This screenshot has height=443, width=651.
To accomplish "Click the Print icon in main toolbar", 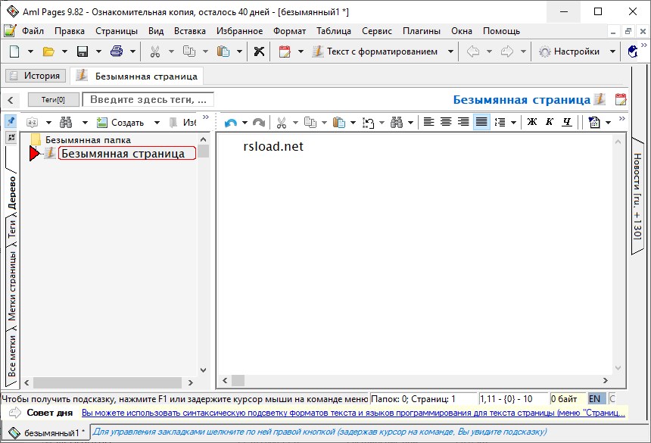I will [x=117, y=51].
